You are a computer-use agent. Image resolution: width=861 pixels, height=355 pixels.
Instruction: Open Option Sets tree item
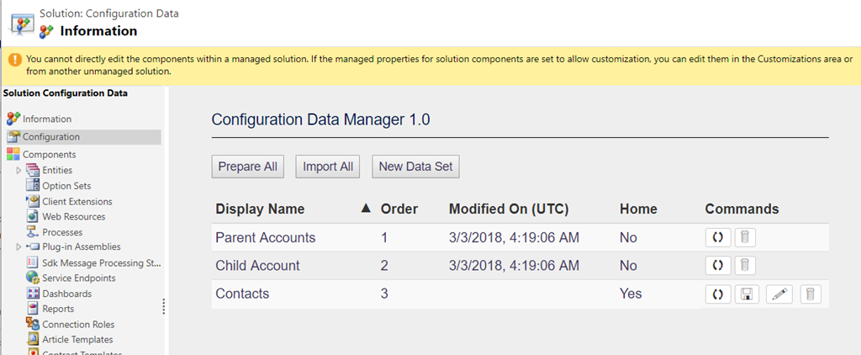(x=66, y=186)
